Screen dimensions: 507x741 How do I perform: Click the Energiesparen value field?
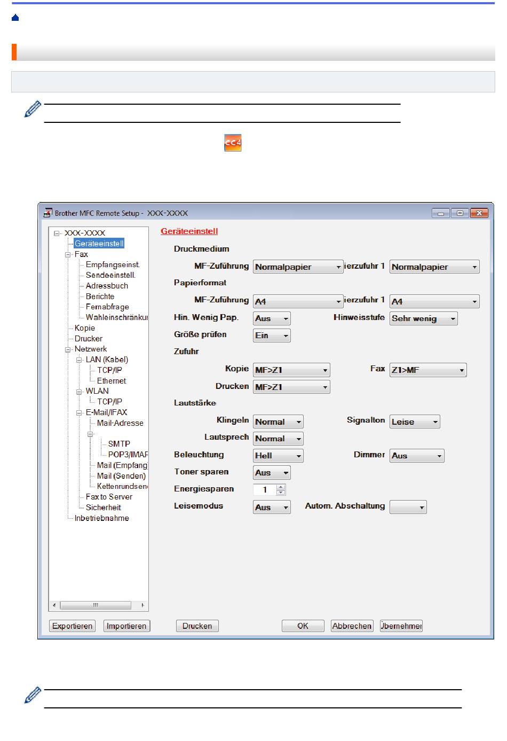(x=265, y=490)
